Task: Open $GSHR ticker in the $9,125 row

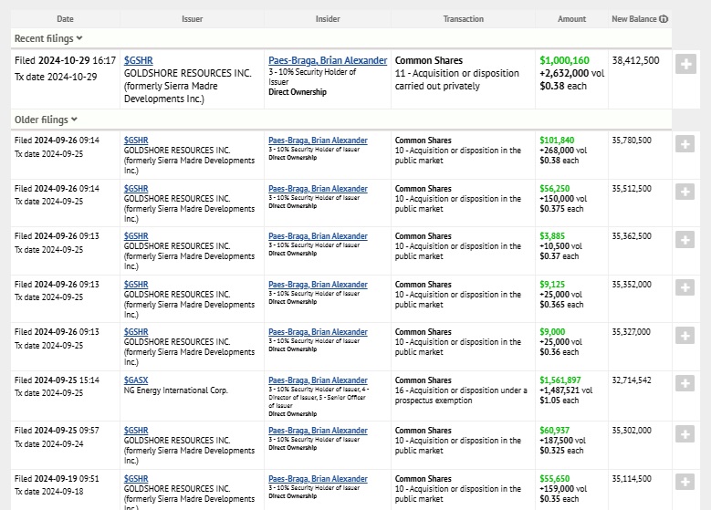Action: coord(136,285)
